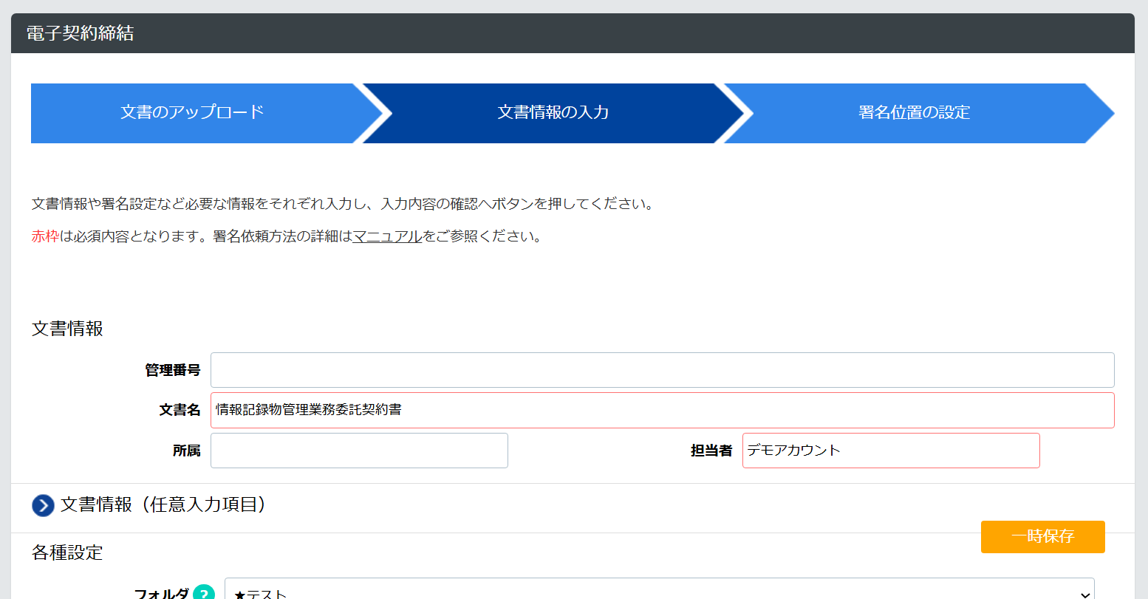Image resolution: width=1148 pixels, height=599 pixels.
Task: Click the 担当者 field label
Action: pyautogui.click(x=711, y=451)
